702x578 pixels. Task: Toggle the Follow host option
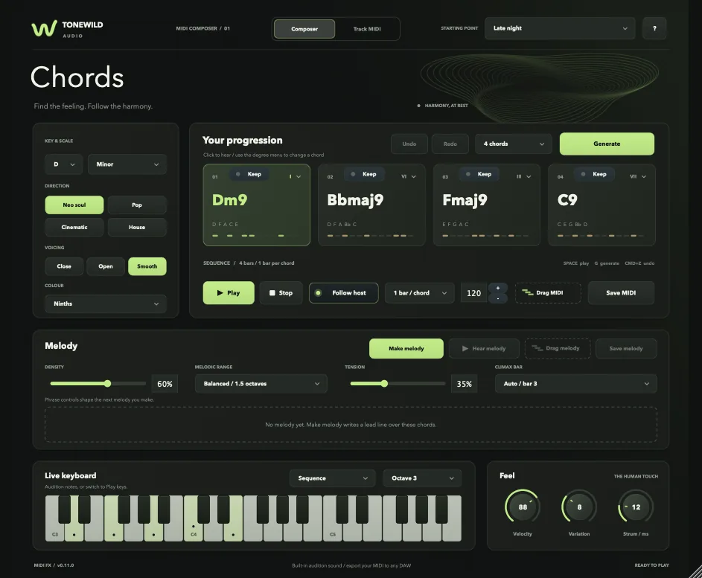coord(343,292)
